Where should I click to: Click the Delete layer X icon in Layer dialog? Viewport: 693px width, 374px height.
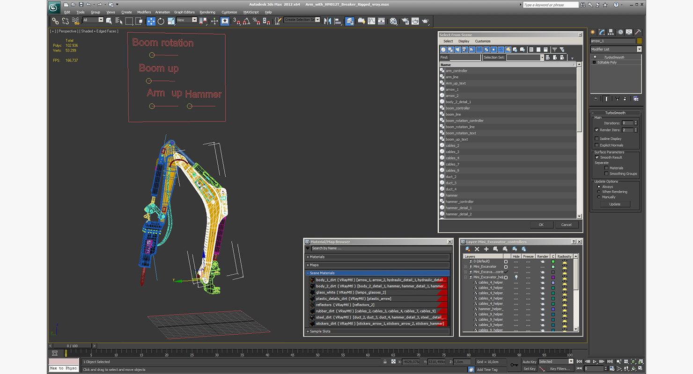pyautogui.click(x=477, y=249)
